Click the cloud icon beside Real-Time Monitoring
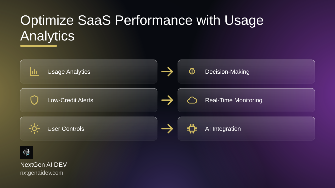 pos(192,100)
